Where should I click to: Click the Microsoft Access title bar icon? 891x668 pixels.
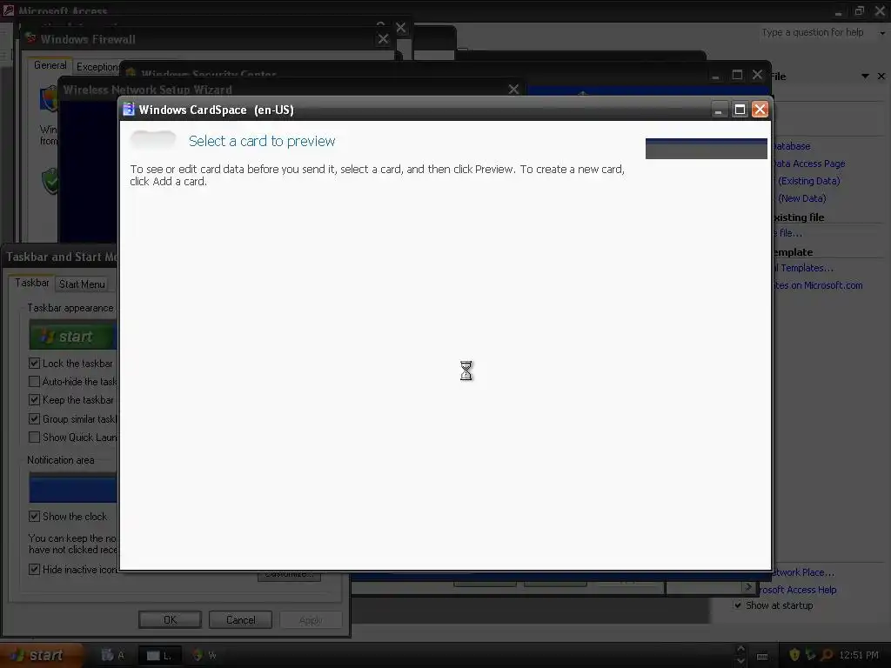pos(7,10)
